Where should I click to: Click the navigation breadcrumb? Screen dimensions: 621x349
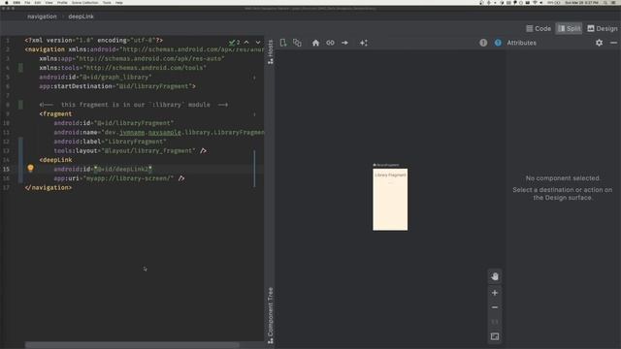[x=42, y=16]
